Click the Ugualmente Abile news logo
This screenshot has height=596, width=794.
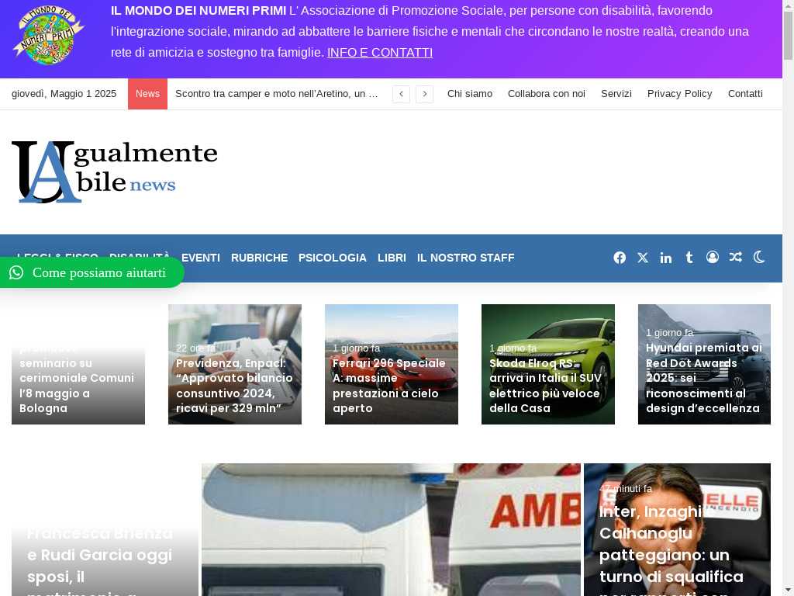tap(115, 172)
